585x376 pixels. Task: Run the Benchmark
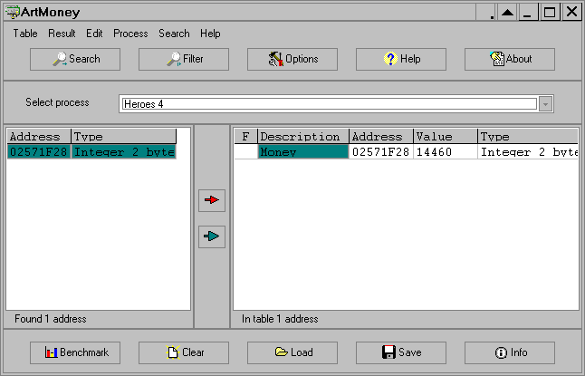pos(75,352)
